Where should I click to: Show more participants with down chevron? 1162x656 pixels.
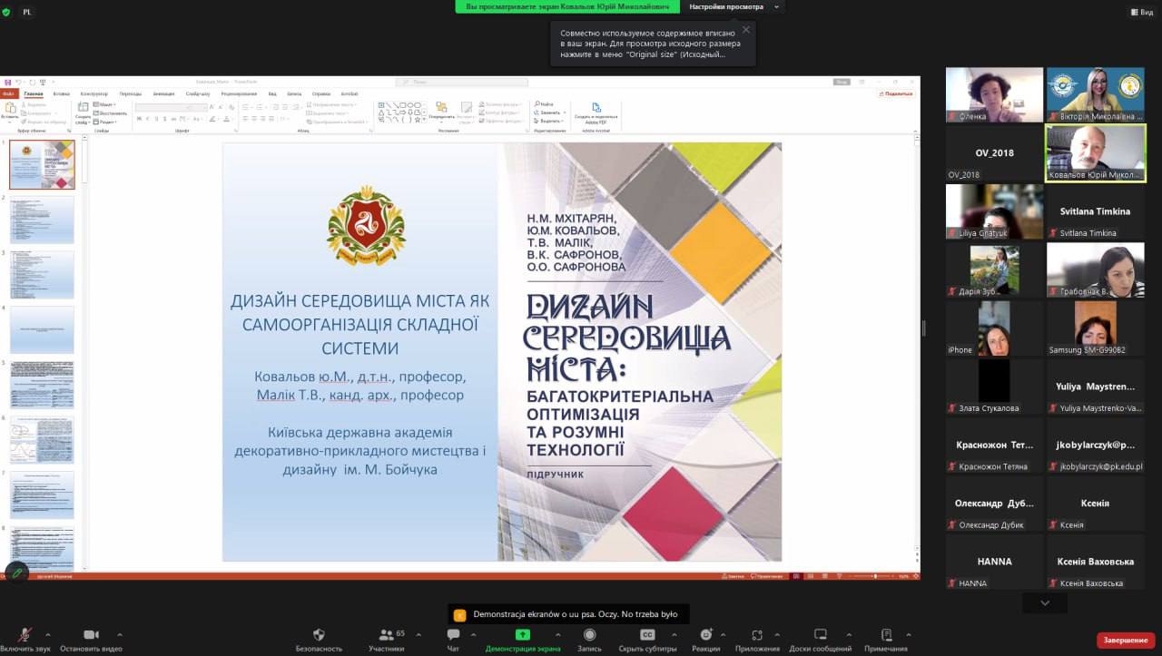[x=1045, y=602]
